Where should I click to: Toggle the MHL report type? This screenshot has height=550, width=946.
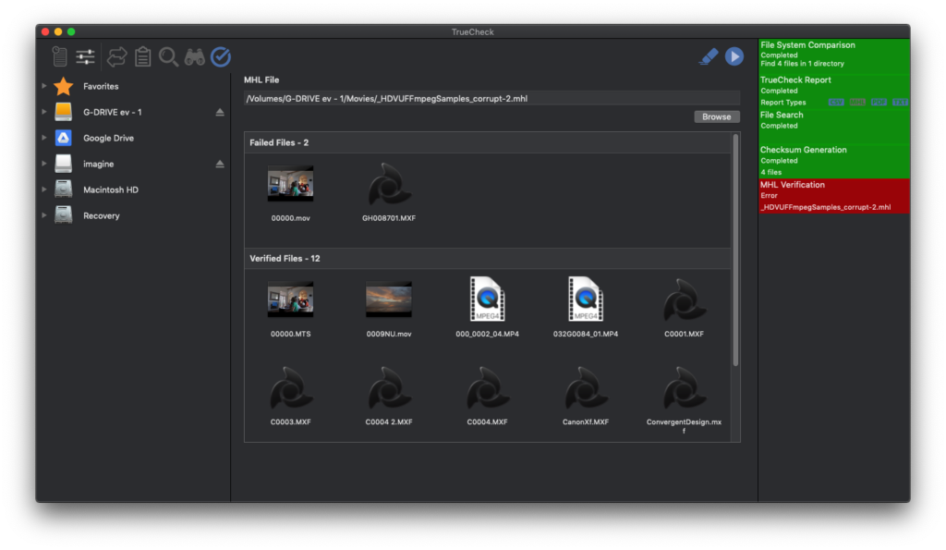pyautogui.click(x=857, y=102)
